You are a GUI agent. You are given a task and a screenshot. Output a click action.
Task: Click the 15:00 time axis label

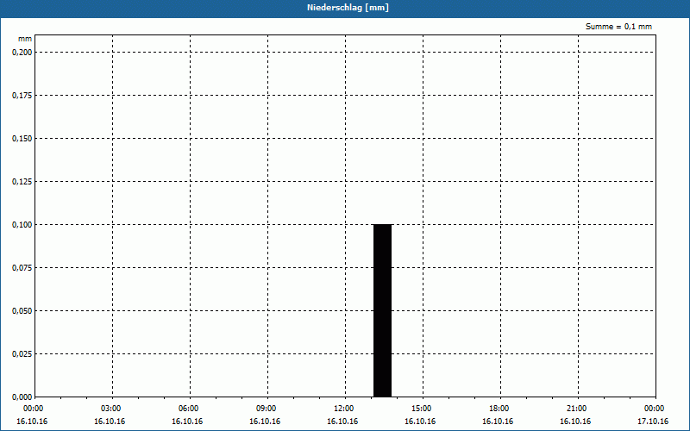point(422,409)
